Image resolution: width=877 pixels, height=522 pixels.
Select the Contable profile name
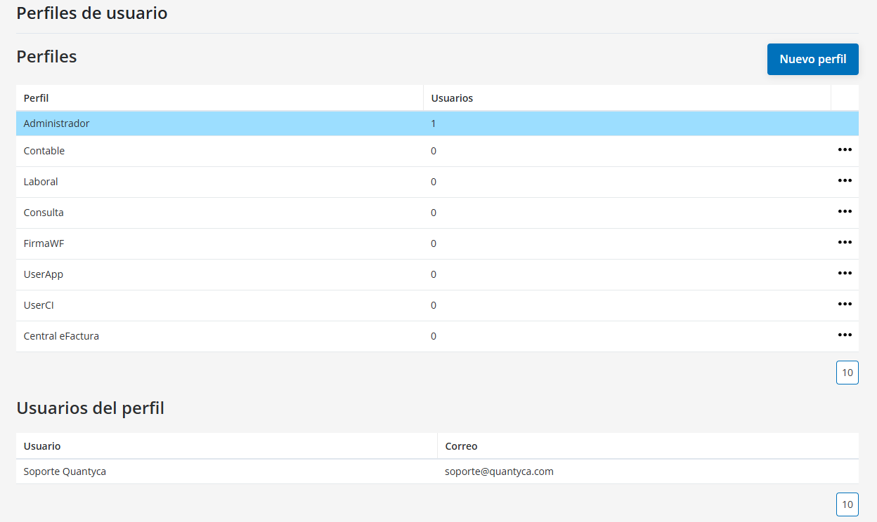(x=44, y=151)
